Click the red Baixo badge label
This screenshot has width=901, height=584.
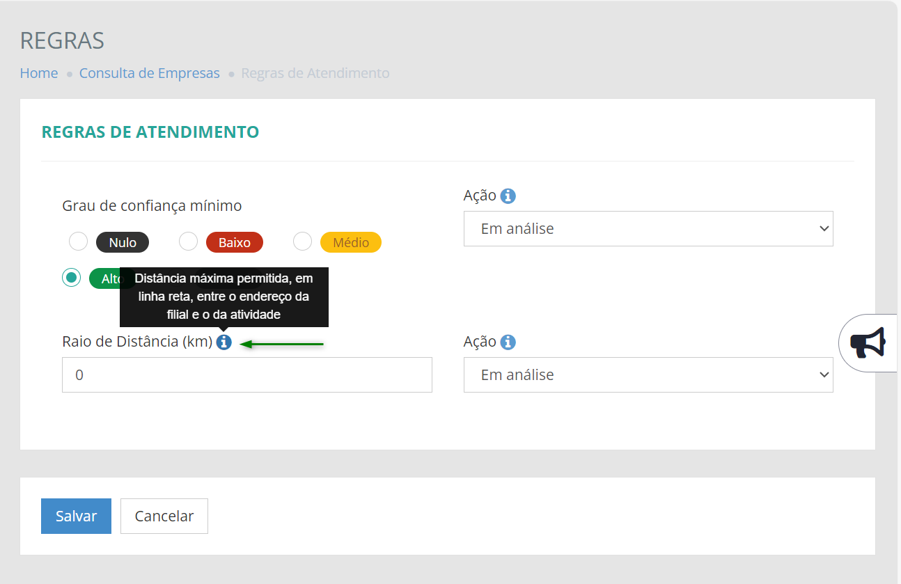point(234,242)
